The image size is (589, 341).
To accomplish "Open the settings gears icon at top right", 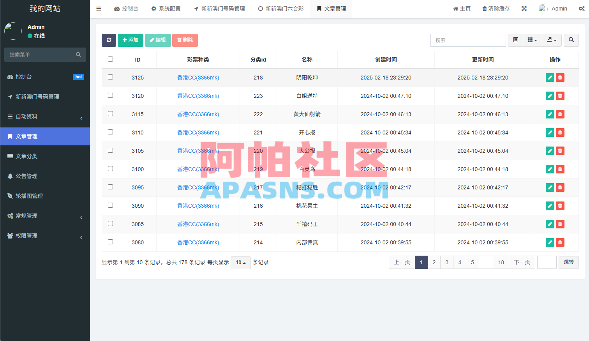I will point(582,9).
